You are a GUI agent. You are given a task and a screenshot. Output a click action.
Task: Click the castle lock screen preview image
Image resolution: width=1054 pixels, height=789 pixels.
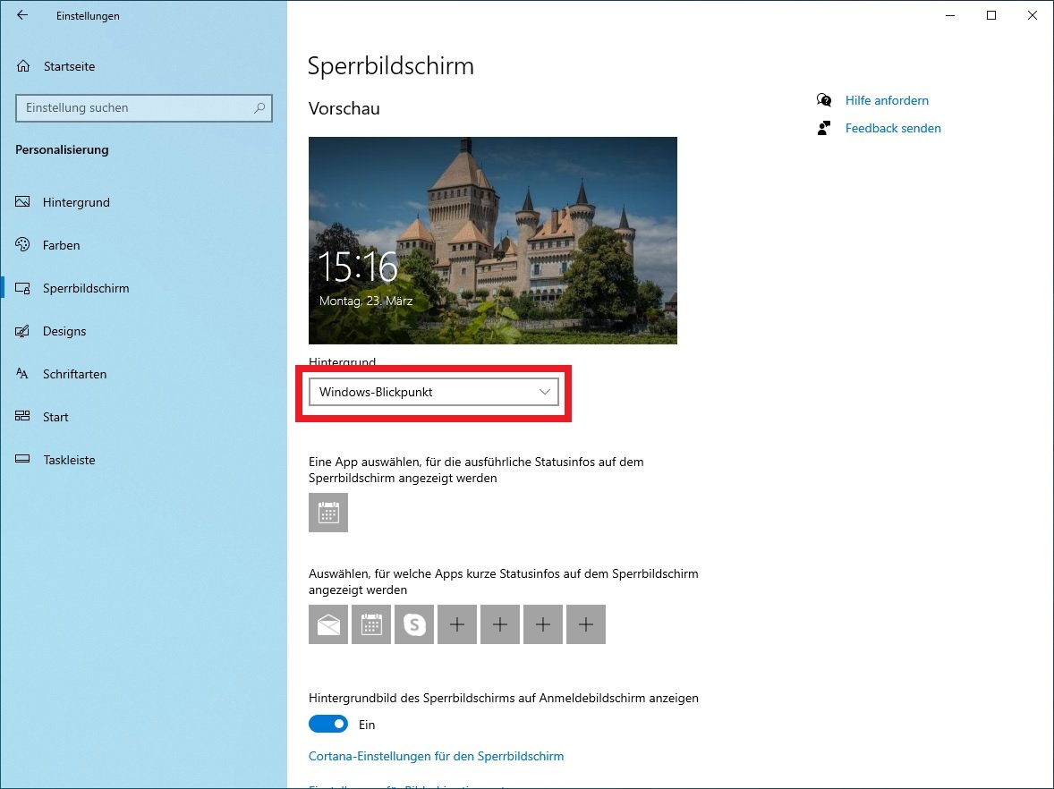point(493,241)
